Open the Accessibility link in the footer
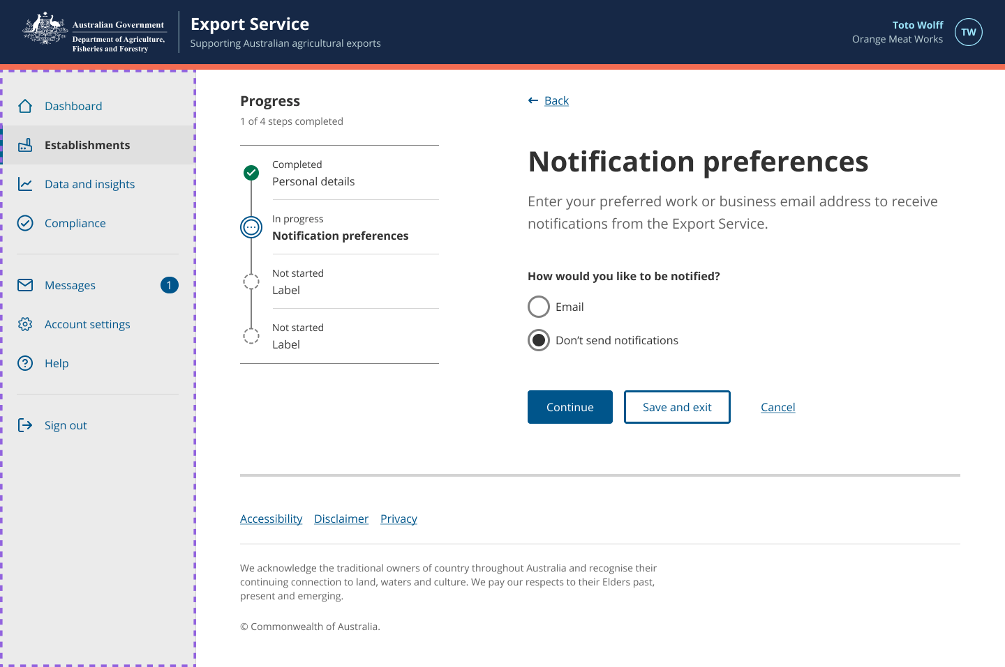The width and height of the screenshot is (1005, 667). point(271,519)
